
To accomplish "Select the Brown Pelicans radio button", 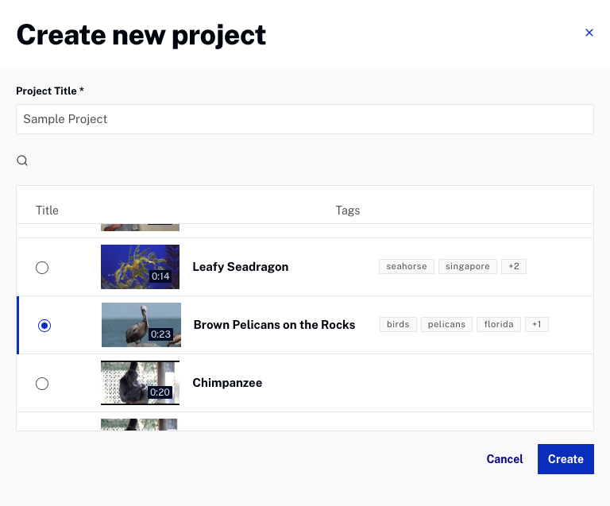I will [x=44, y=326].
